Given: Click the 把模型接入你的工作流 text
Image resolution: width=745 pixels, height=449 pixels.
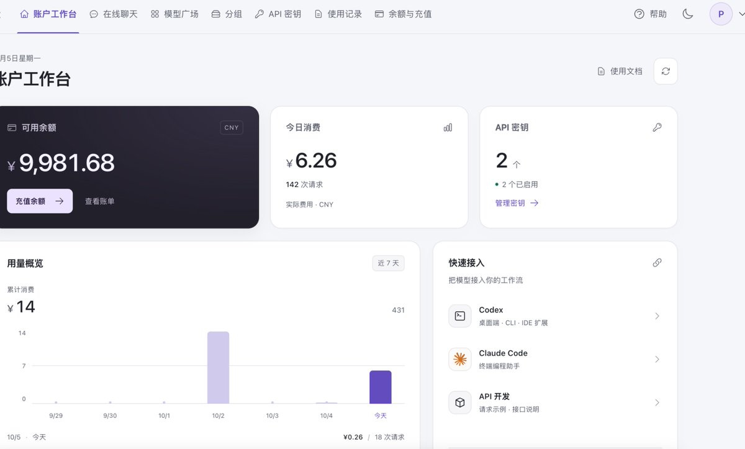Looking at the screenshot, I should 486,280.
